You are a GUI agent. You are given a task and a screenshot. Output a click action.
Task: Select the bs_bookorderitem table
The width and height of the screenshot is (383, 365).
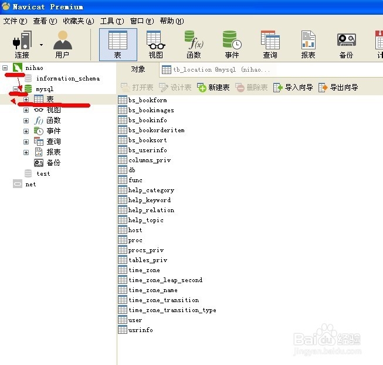click(x=157, y=130)
